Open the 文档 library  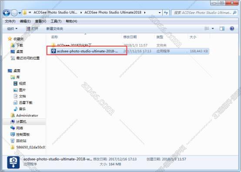coord(22,96)
